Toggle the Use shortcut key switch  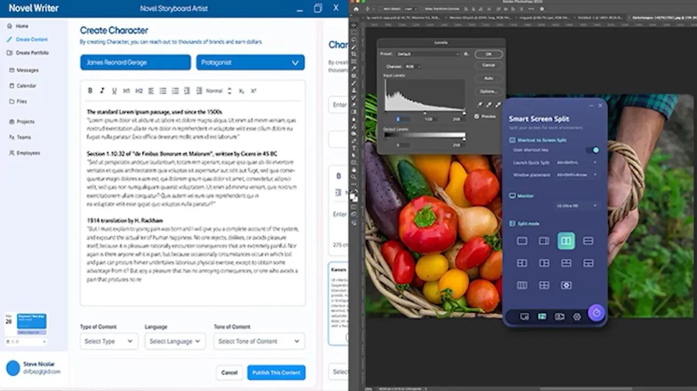point(592,150)
